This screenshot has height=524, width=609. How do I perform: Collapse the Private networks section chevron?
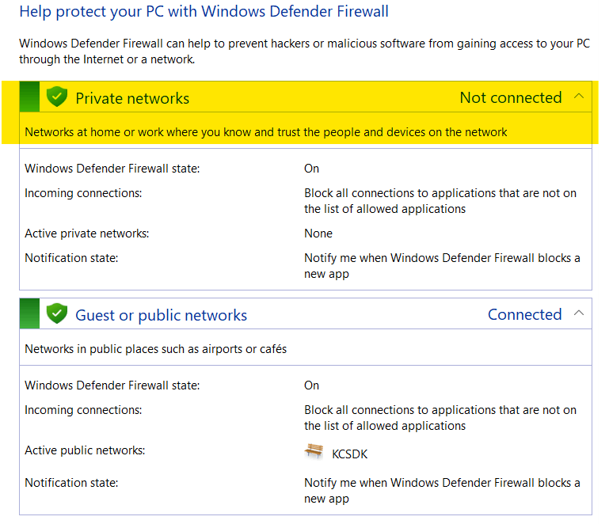(579, 97)
